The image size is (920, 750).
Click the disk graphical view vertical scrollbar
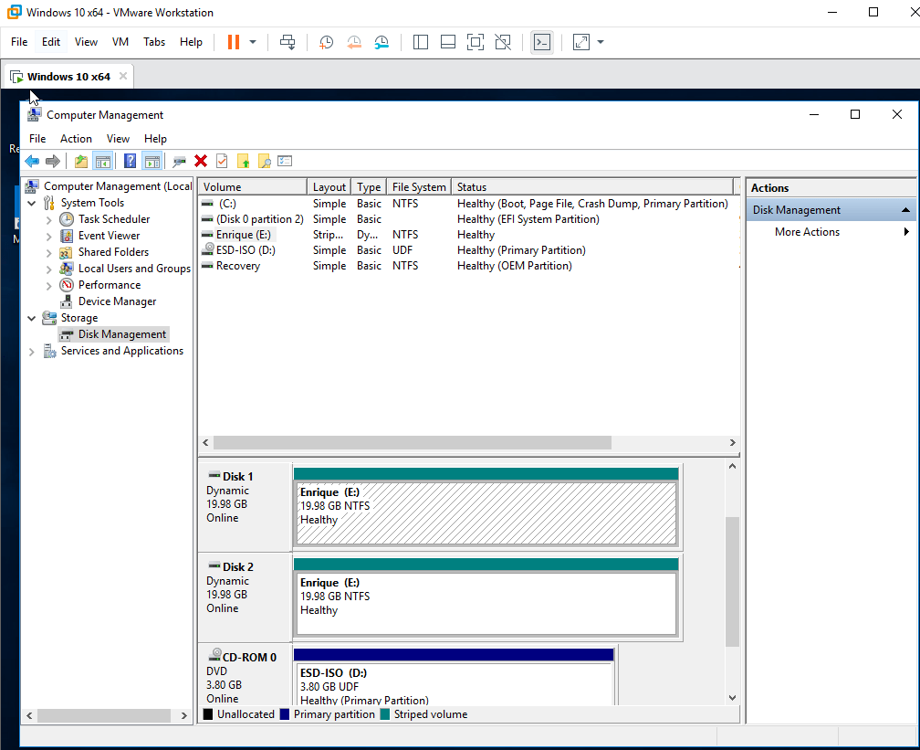(732, 581)
